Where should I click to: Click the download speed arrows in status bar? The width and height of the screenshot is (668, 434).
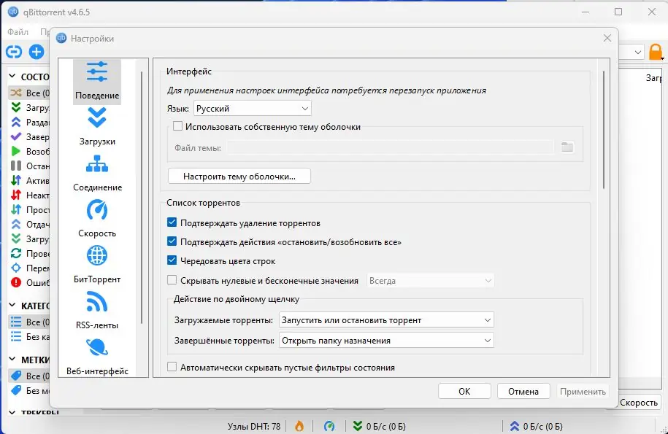(x=358, y=426)
